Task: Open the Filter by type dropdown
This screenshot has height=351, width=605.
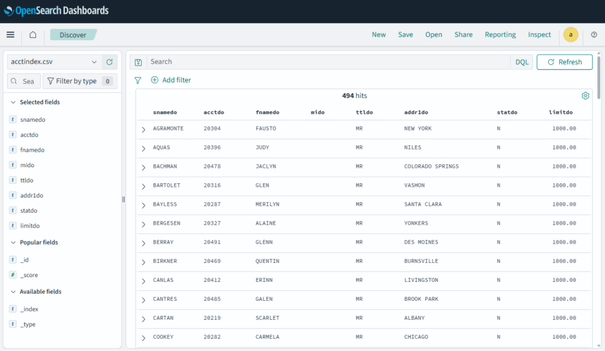Action: point(80,81)
